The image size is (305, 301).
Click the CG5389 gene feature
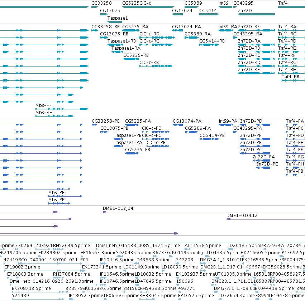click(x=191, y=7)
